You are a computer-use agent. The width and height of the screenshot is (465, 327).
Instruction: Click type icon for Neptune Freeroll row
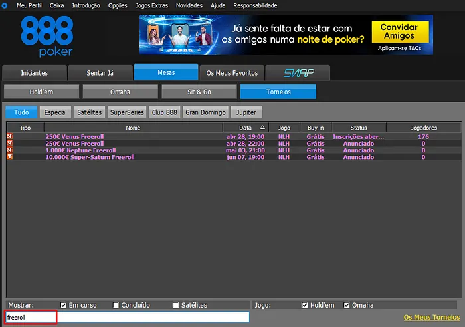coord(10,150)
